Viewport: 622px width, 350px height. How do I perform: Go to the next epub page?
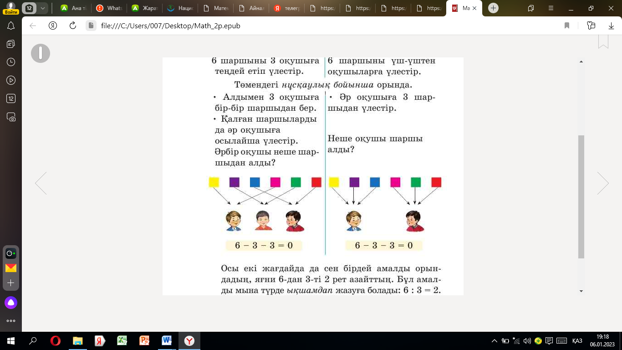pos(603,183)
